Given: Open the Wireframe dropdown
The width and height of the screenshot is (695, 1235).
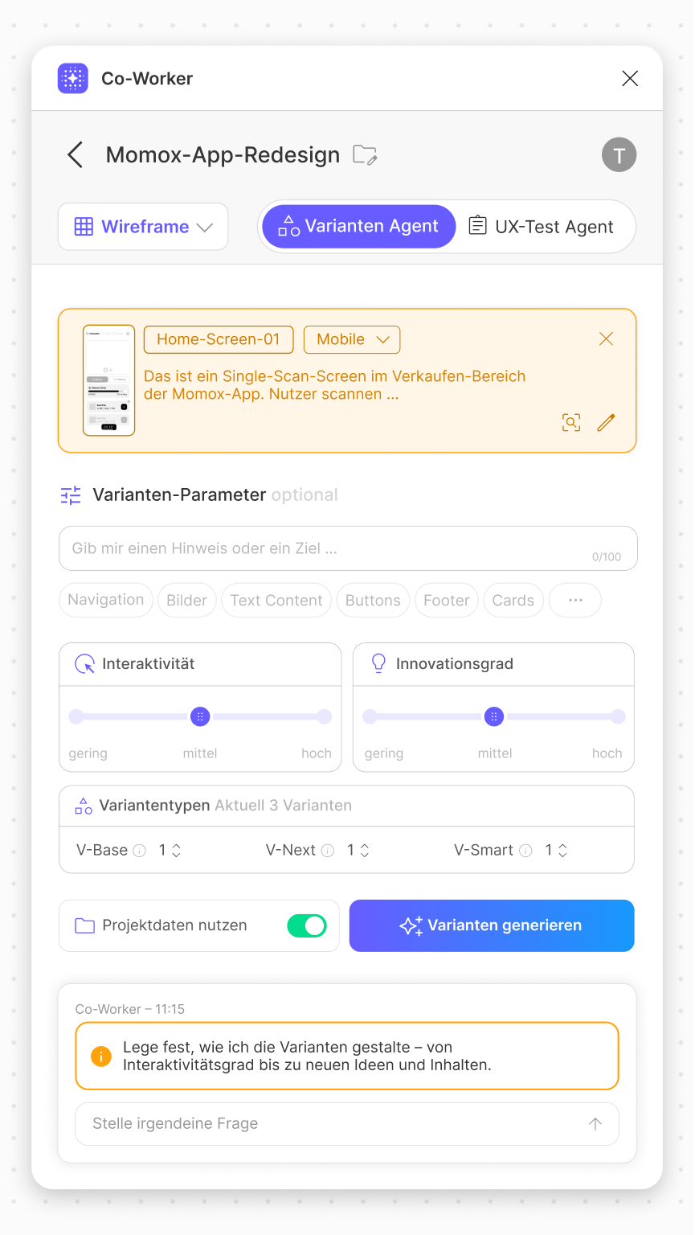Looking at the screenshot, I should tap(143, 227).
